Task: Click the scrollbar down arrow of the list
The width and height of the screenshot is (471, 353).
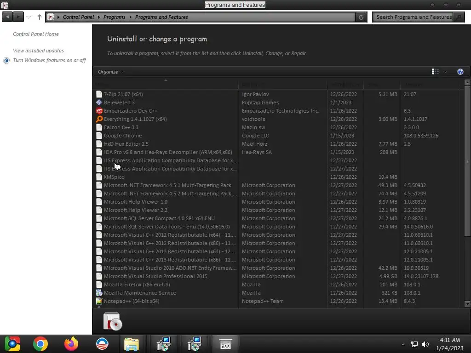Action: pyautogui.click(x=467, y=304)
